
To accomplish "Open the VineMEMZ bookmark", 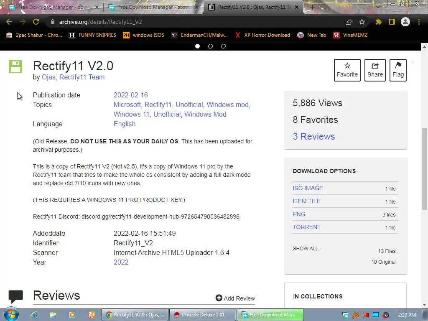I will coord(350,35).
